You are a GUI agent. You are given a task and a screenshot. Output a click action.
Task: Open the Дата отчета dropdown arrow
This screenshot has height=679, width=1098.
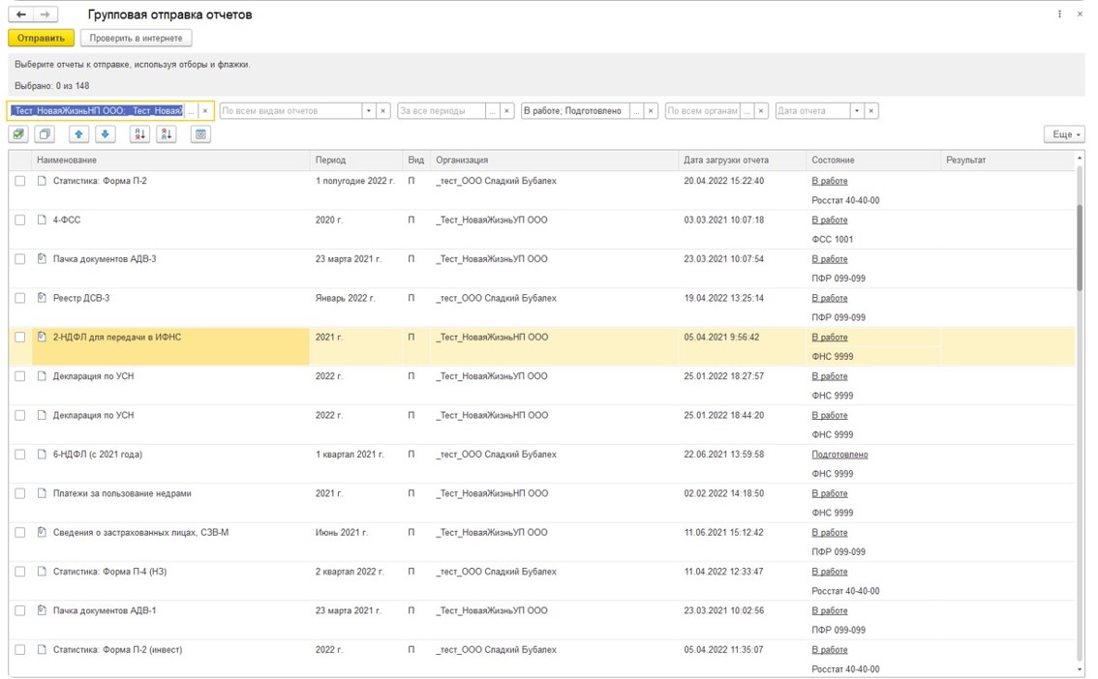[x=857, y=110]
